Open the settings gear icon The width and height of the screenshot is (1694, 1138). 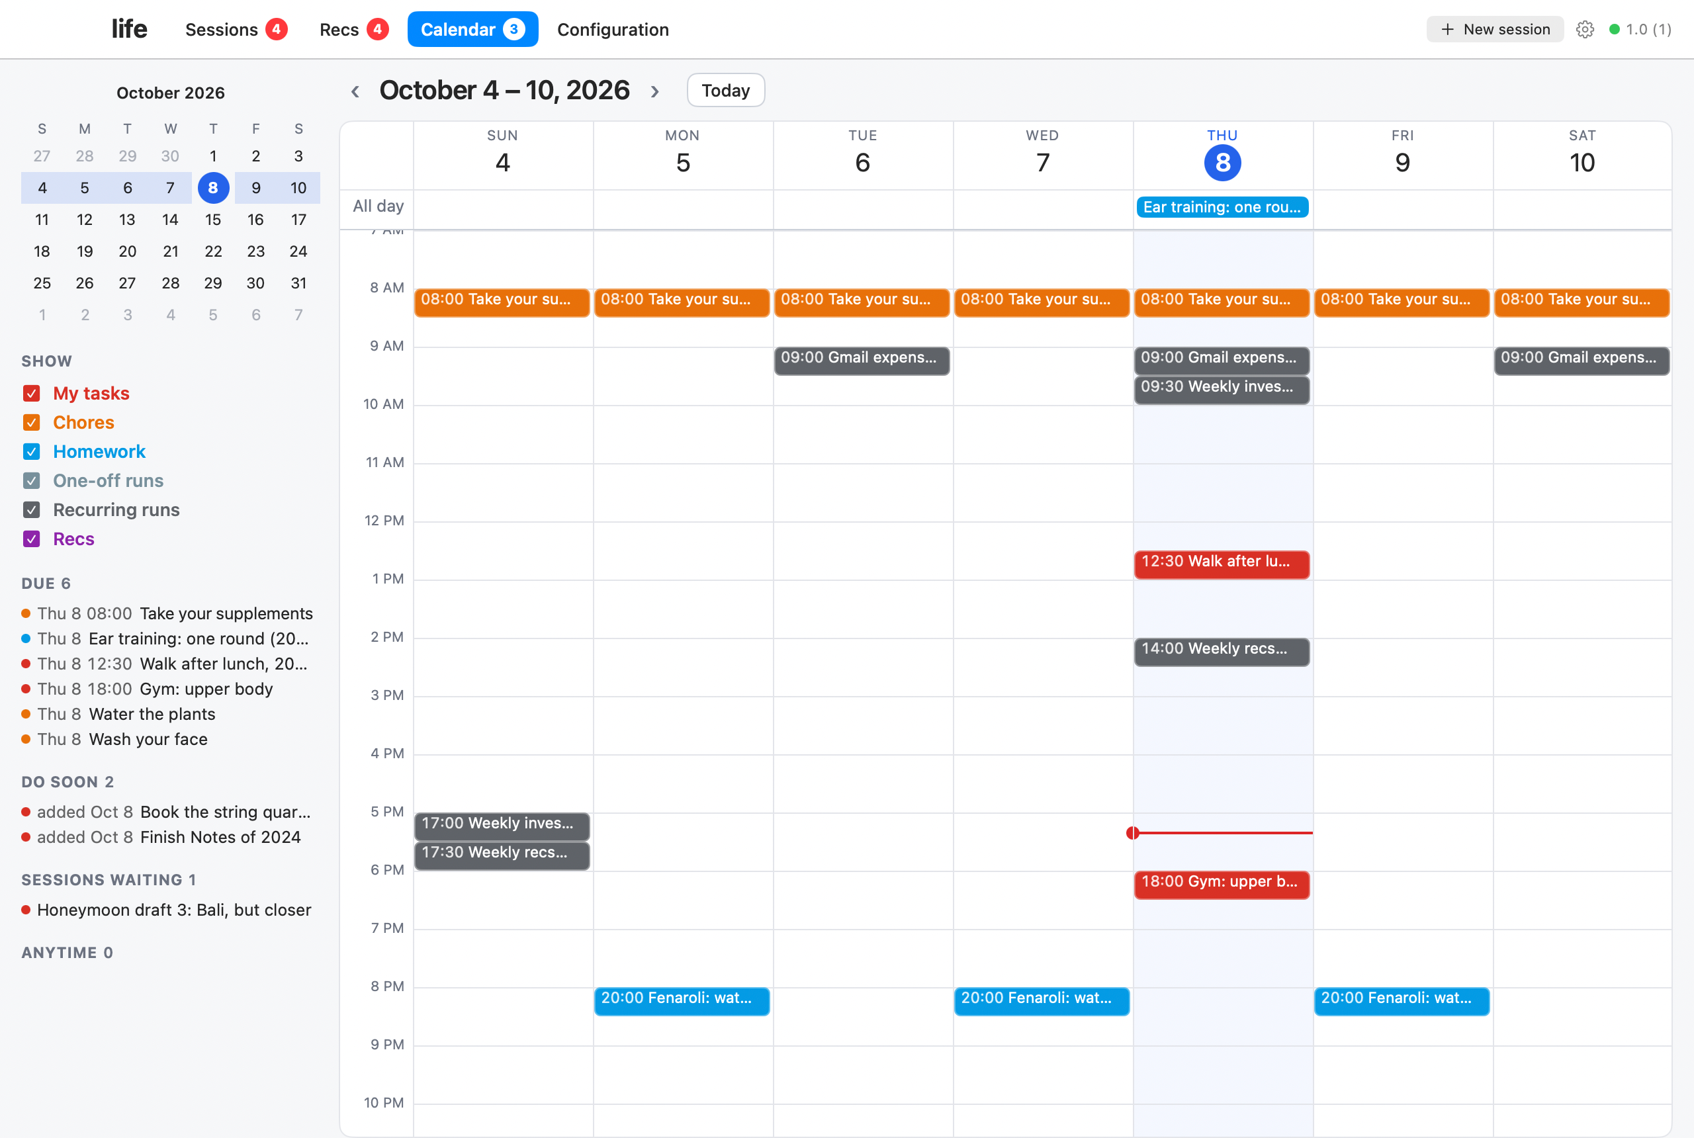click(x=1584, y=30)
